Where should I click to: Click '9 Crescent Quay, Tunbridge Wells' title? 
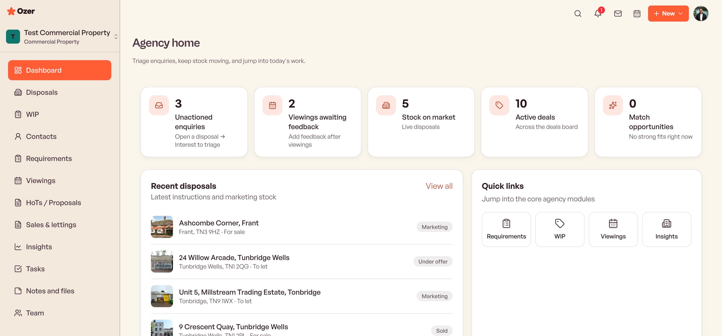click(x=233, y=327)
